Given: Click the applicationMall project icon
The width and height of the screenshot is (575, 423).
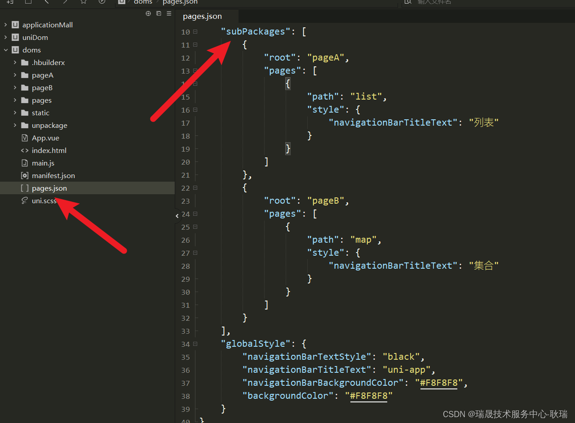Looking at the screenshot, I should (15, 25).
